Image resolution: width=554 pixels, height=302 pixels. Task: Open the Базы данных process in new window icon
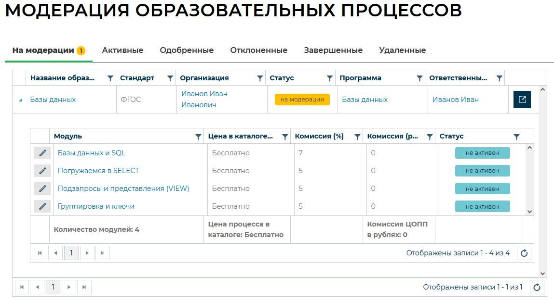[x=522, y=100]
